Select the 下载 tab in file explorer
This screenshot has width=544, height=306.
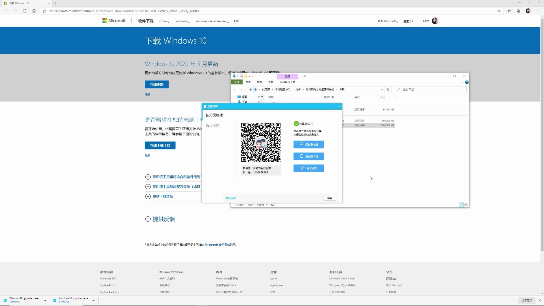(x=303, y=76)
